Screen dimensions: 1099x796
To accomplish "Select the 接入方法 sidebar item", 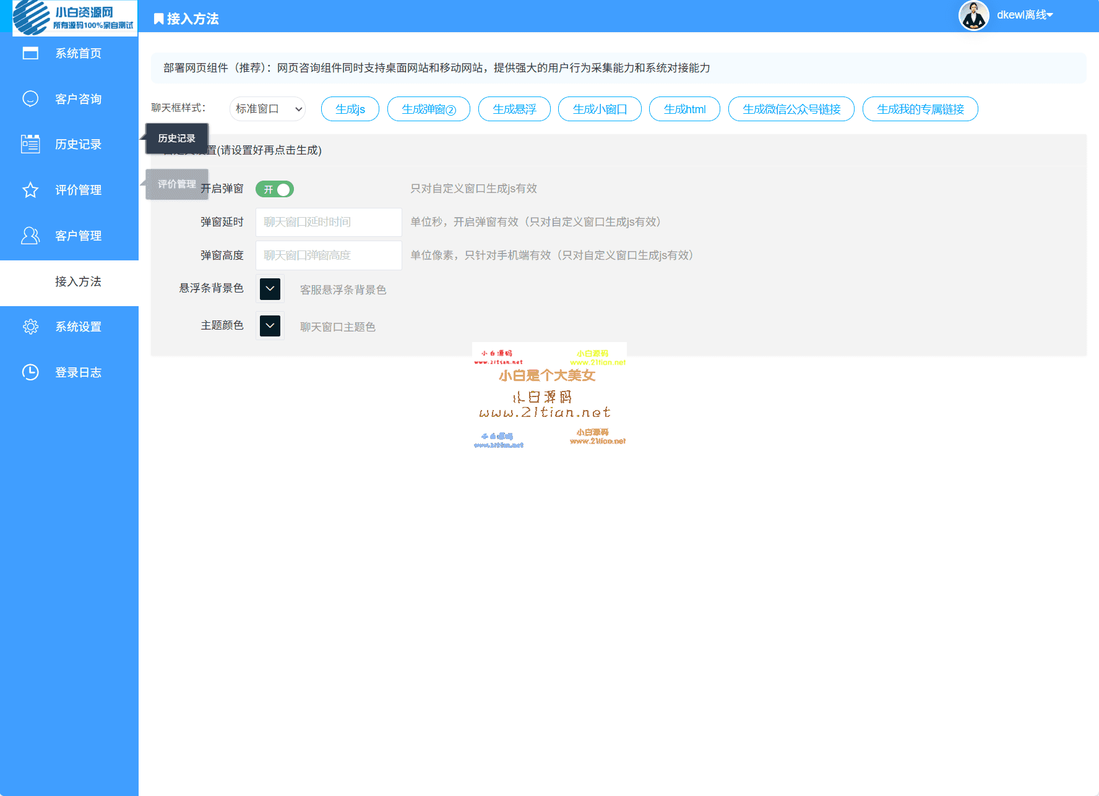I will coord(77,281).
